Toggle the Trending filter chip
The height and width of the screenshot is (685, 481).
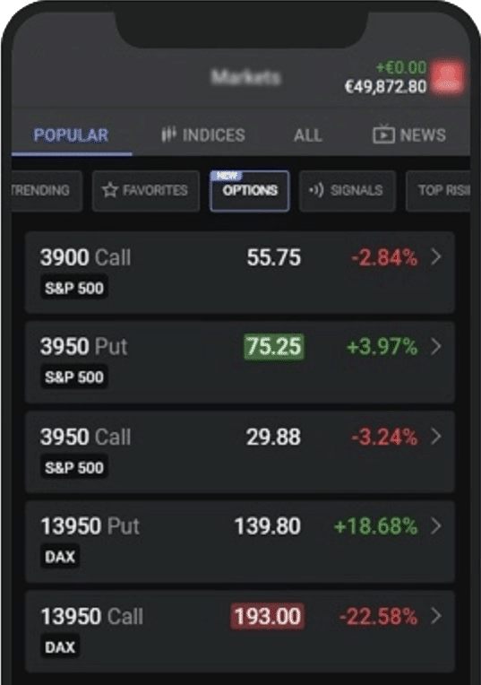coord(47,191)
